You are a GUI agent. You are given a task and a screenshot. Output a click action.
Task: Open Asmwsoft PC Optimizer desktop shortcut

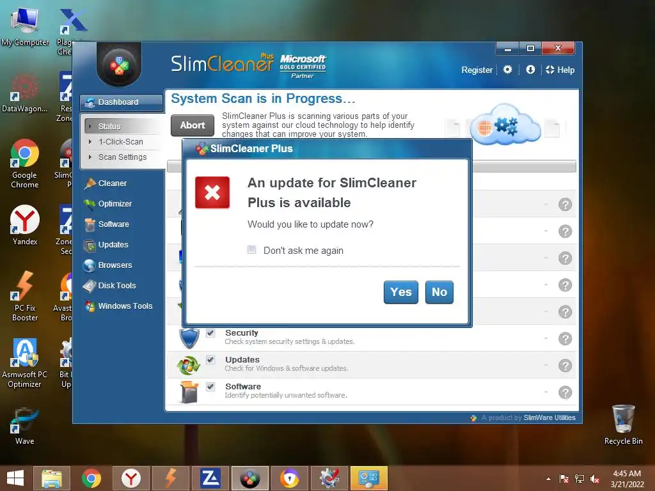click(25, 363)
